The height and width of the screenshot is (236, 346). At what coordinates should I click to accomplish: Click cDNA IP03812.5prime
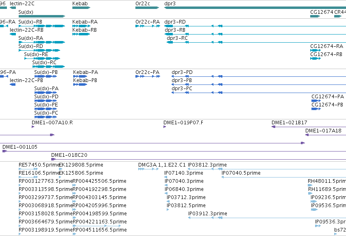tap(168, 210)
